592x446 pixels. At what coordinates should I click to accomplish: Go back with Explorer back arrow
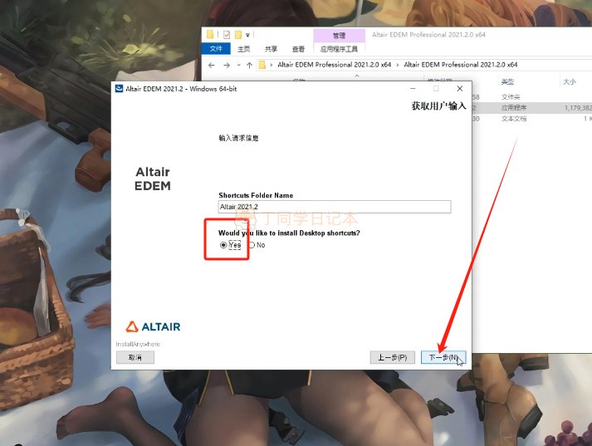[212, 65]
